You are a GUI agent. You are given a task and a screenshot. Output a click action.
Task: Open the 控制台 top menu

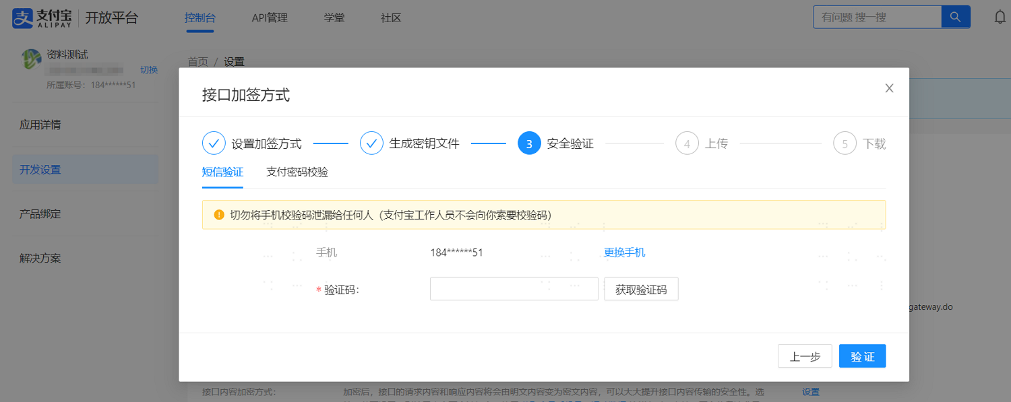pos(200,18)
